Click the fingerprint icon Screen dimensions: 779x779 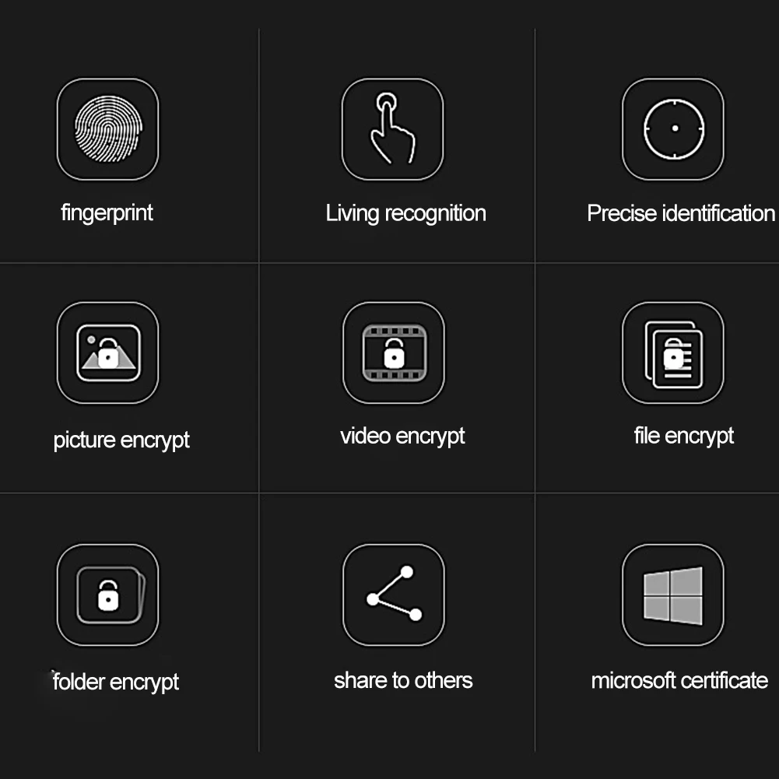tap(108, 129)
